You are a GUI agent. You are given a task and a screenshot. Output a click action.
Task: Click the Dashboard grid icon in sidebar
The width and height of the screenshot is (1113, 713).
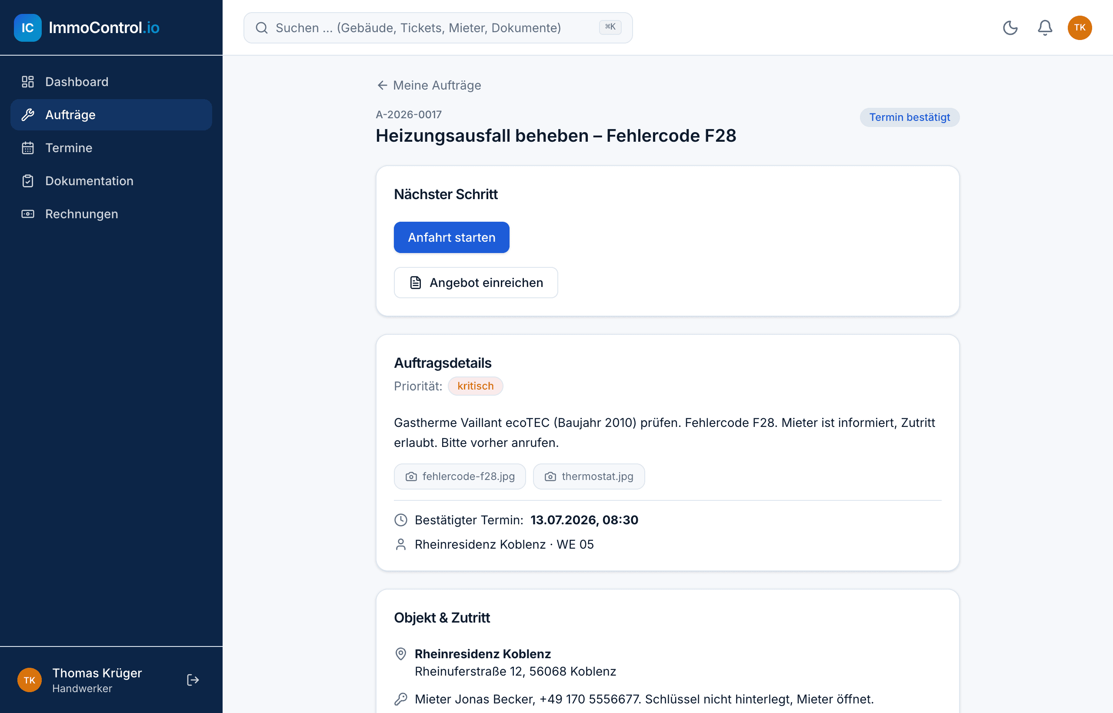[x=28, y=82]
